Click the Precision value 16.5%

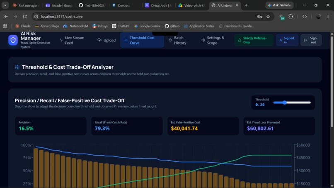[x=26, y=129]
